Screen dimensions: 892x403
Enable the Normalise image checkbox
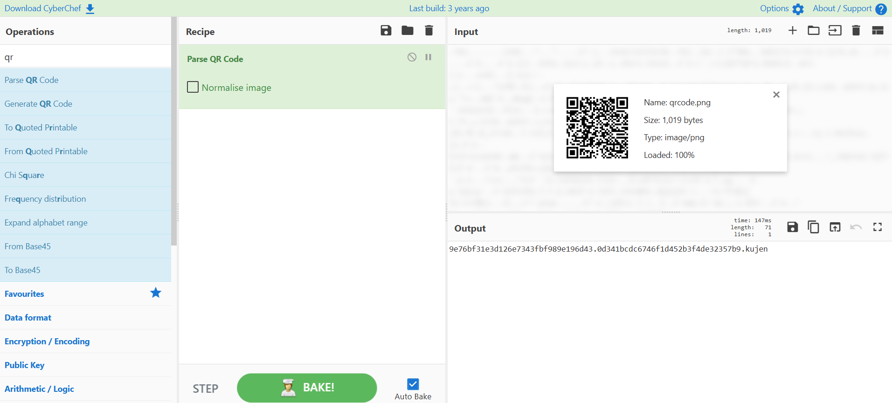(193, 87)
